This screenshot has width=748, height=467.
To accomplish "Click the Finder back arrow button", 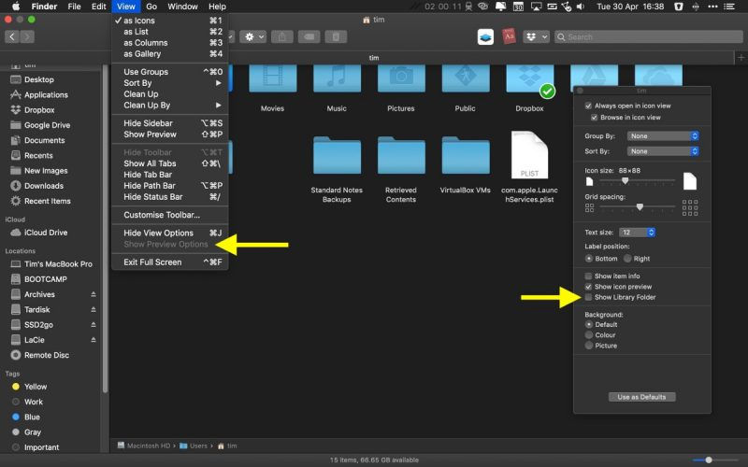I will click(12, 36).
